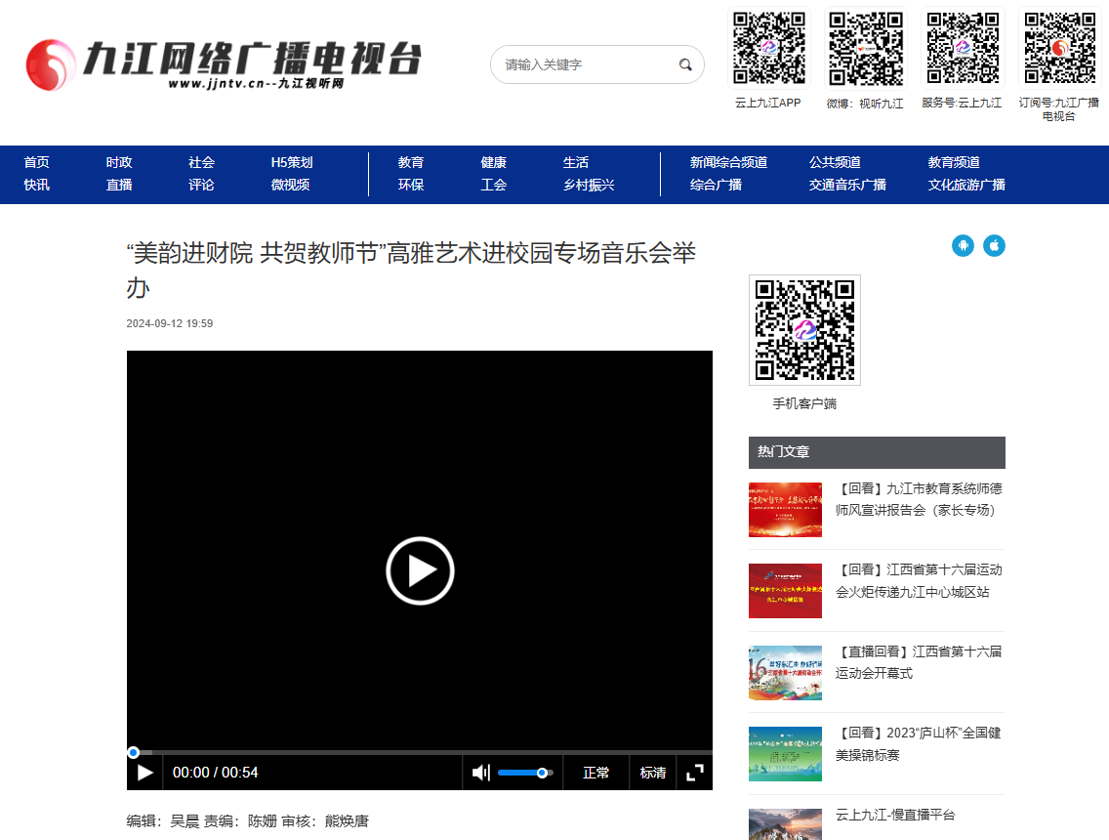The image size is (1109, 840).
Task: Open the 乡村振兴 section
Action: click(589, 185)
